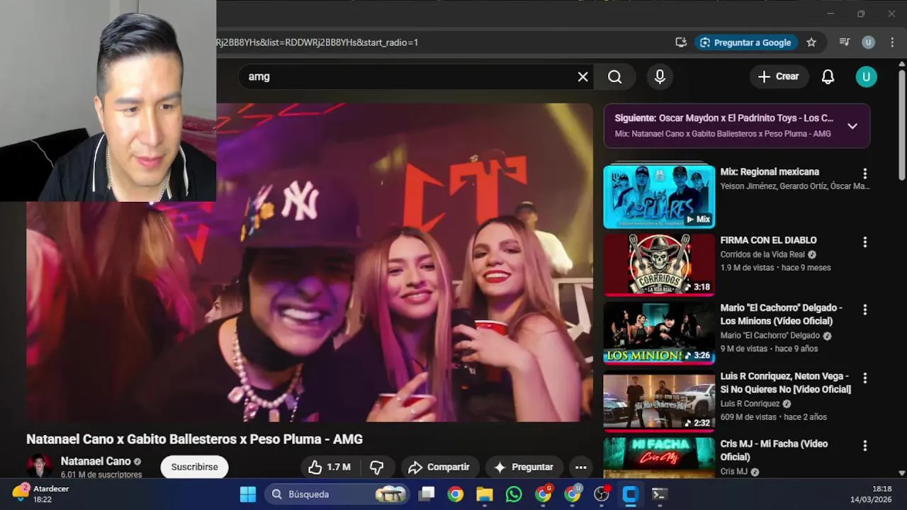Open the Cris MJ Mi Facha thumbnail
The image size is (907, 510).
659,458
